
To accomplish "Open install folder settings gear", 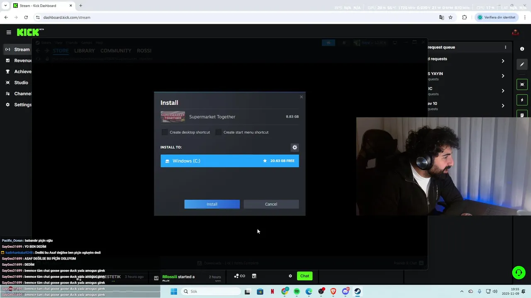I will (295, 147).
